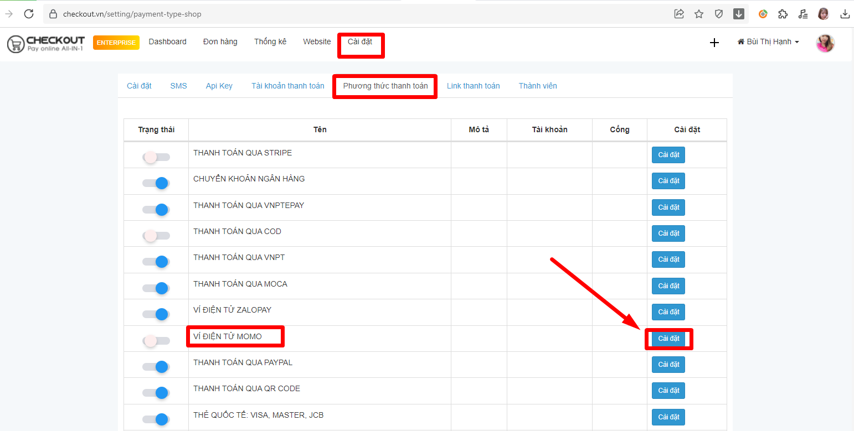
Task: Enable the Thanh toán qua COD toggle
Action: (156, 236)
